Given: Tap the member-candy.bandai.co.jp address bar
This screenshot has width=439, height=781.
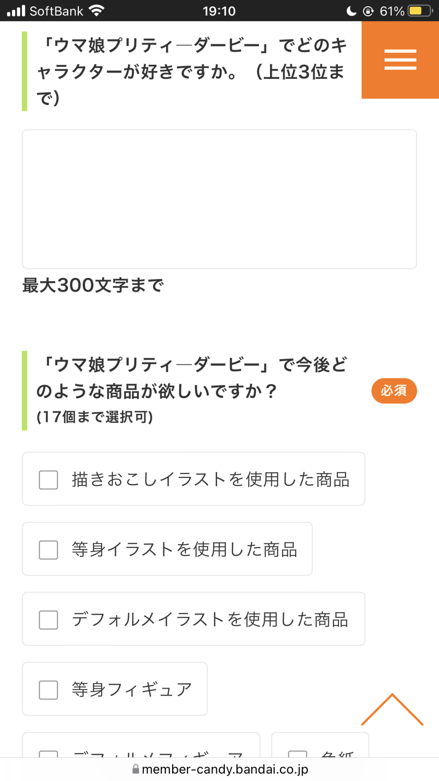Looking at the screenshot, I should pos(224,769).
